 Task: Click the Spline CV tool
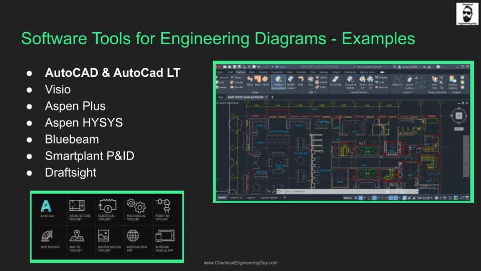(397, 81)
